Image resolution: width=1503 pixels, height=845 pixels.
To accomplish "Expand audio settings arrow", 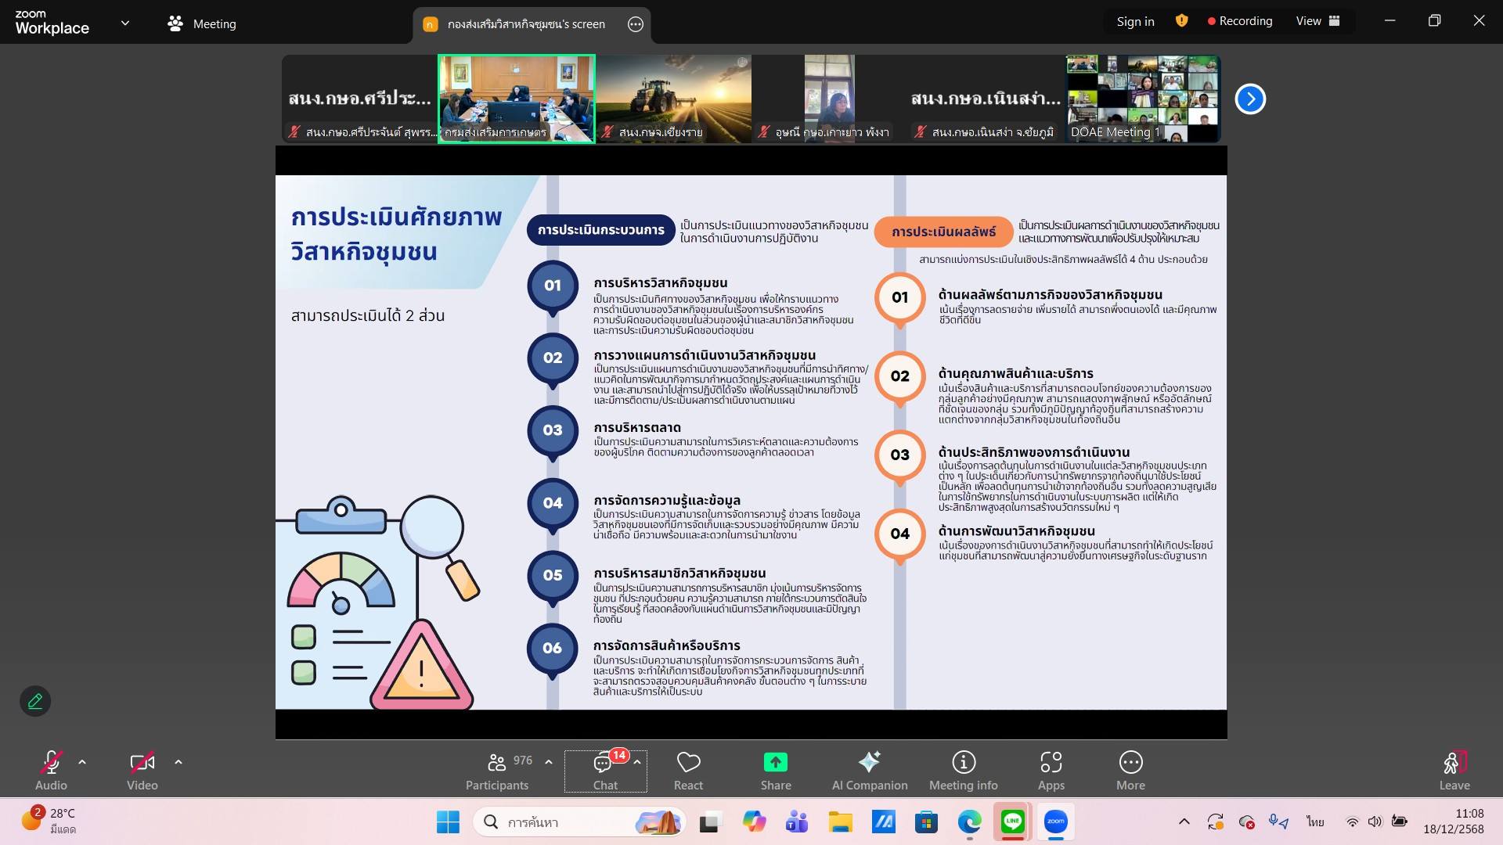I will [x=82, y=762].
